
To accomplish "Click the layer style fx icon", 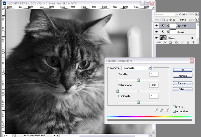I will tap(165, 43).
